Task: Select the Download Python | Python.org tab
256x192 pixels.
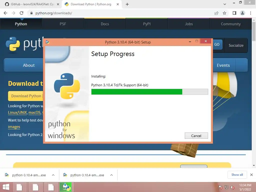Action: click(x=91, y=4)
